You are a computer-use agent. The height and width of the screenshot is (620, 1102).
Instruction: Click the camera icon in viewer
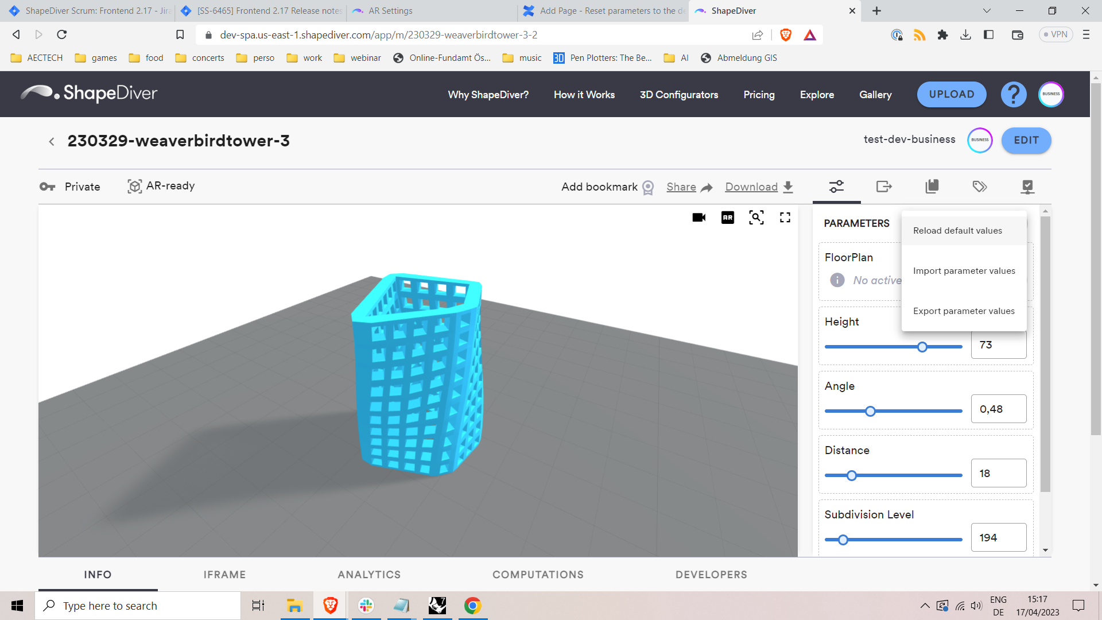[699, 218]
